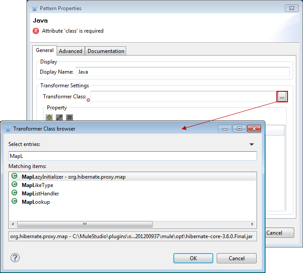
Task: Select the MapLikeType entry
Action: tap(133, 185)
